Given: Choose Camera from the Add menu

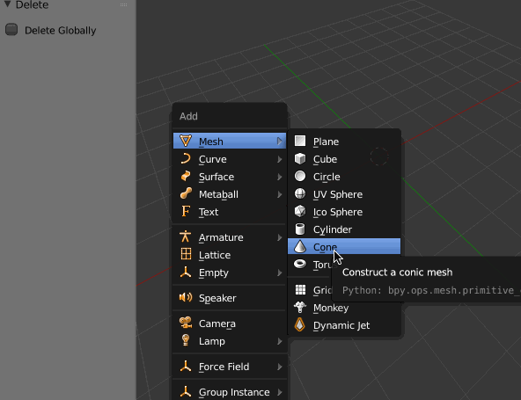Looking at the screenshot, I should [230, 324].
